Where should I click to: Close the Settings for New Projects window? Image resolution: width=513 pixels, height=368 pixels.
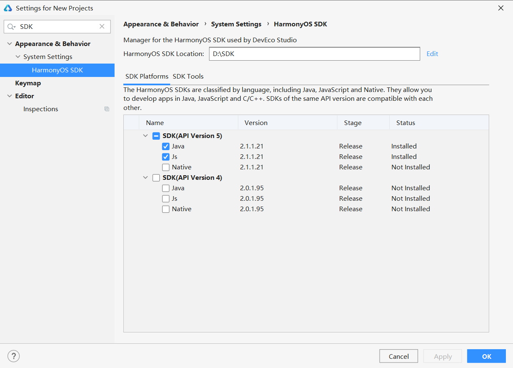pos(501,8)
